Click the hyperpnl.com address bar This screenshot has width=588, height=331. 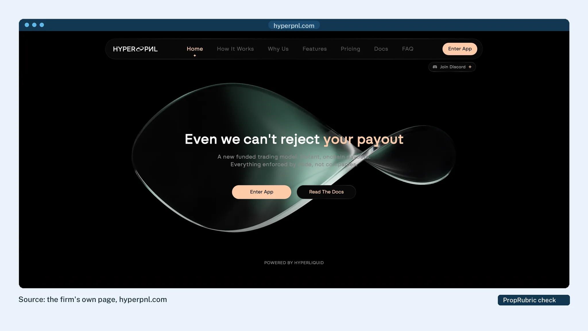pyautogui.click(x=294, y=26)
